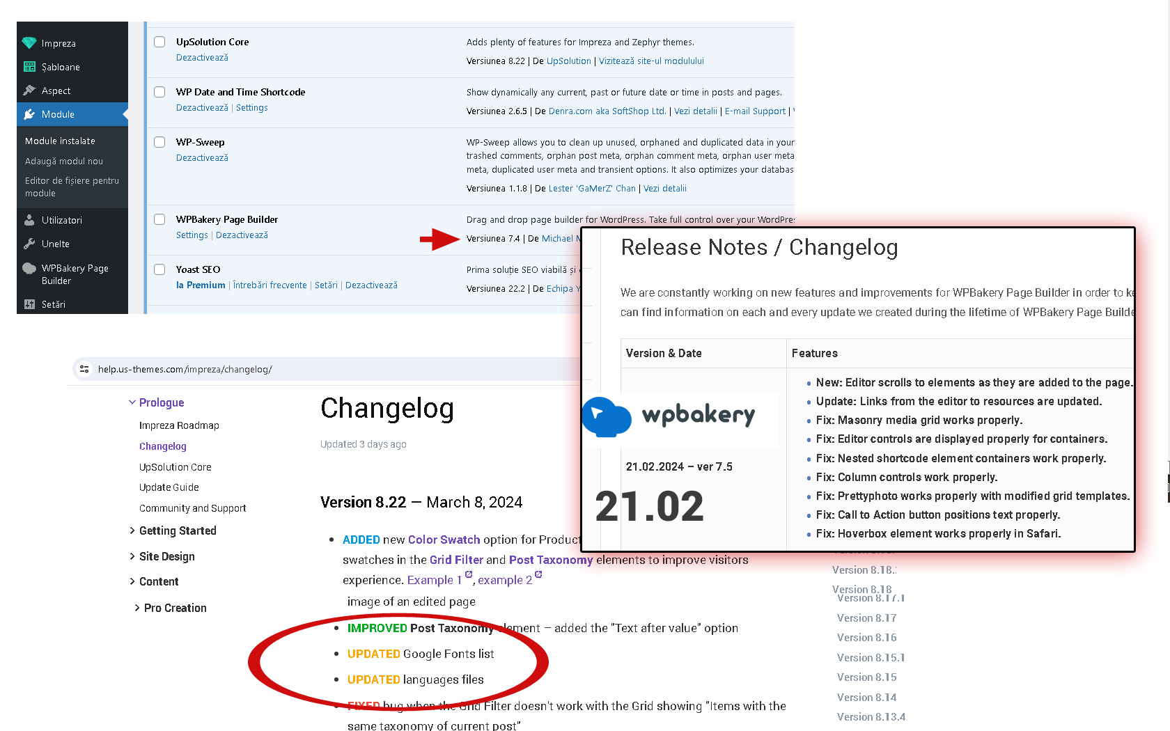Deactivate the UpSolution Core plugin
The image size is (1170, 731).
point(202,58)
